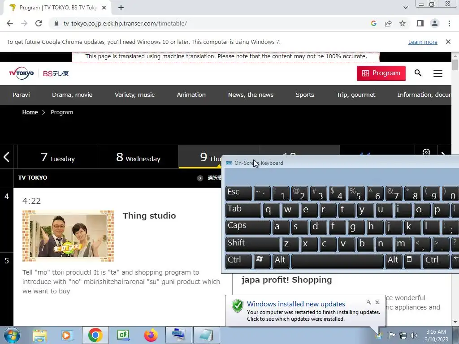Click the Thing studio thumbnail image
Viewport: 459px width, 344px height.
point(68,236)
